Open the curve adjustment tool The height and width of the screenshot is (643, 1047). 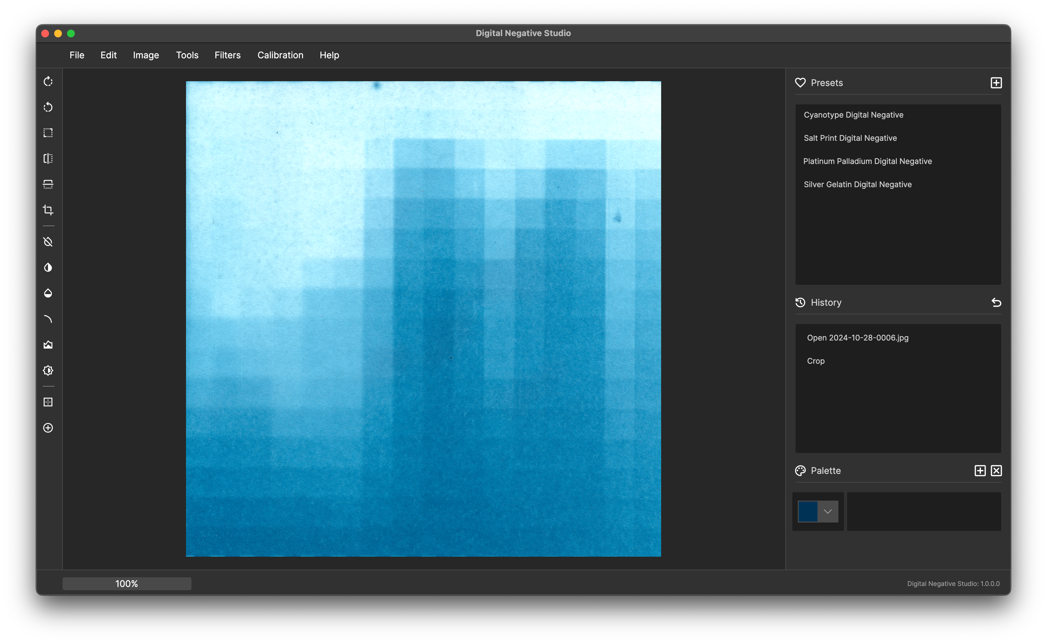48,319
